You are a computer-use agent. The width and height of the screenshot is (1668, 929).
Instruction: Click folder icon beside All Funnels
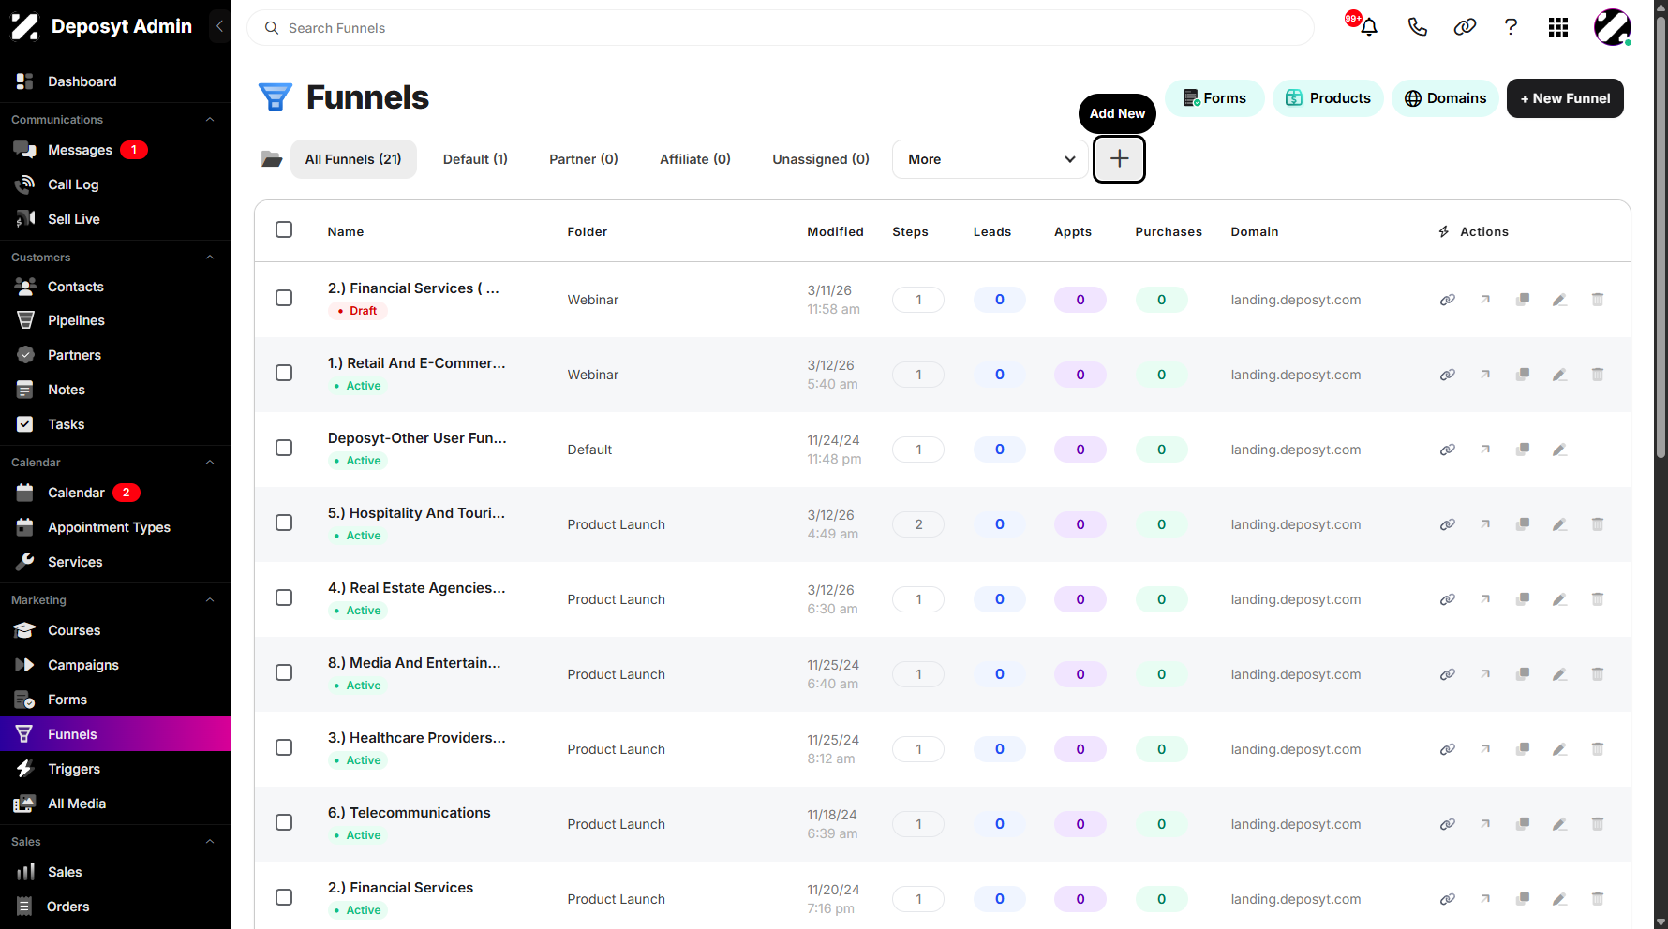(272, 159)
